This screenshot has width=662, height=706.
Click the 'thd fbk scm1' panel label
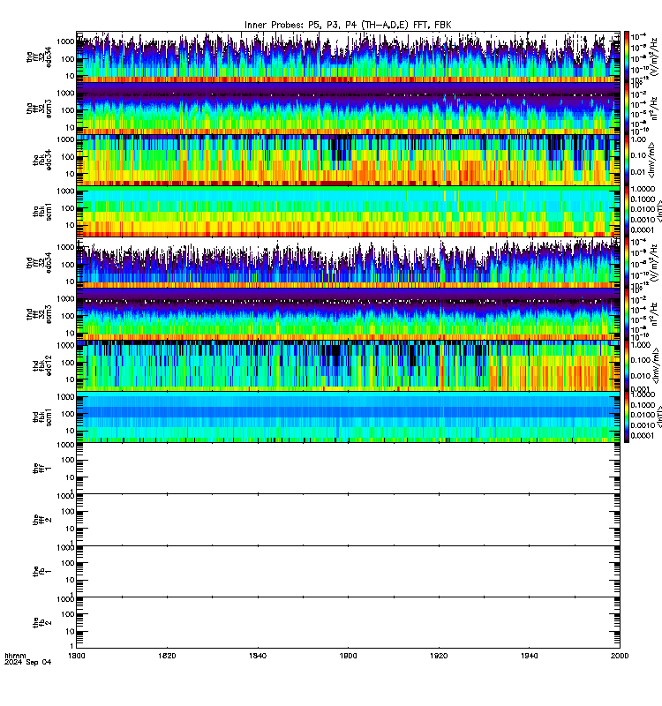tap(42, 417)
